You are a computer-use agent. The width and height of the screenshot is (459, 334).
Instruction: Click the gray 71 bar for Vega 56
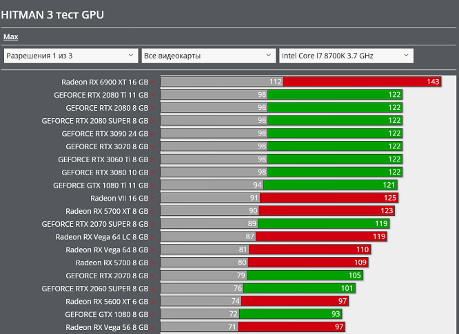[x=199, y=326]
